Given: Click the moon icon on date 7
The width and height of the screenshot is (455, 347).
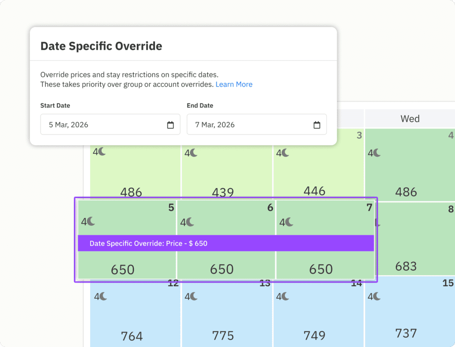Looking at the screenshot, I should coord(290,222).
